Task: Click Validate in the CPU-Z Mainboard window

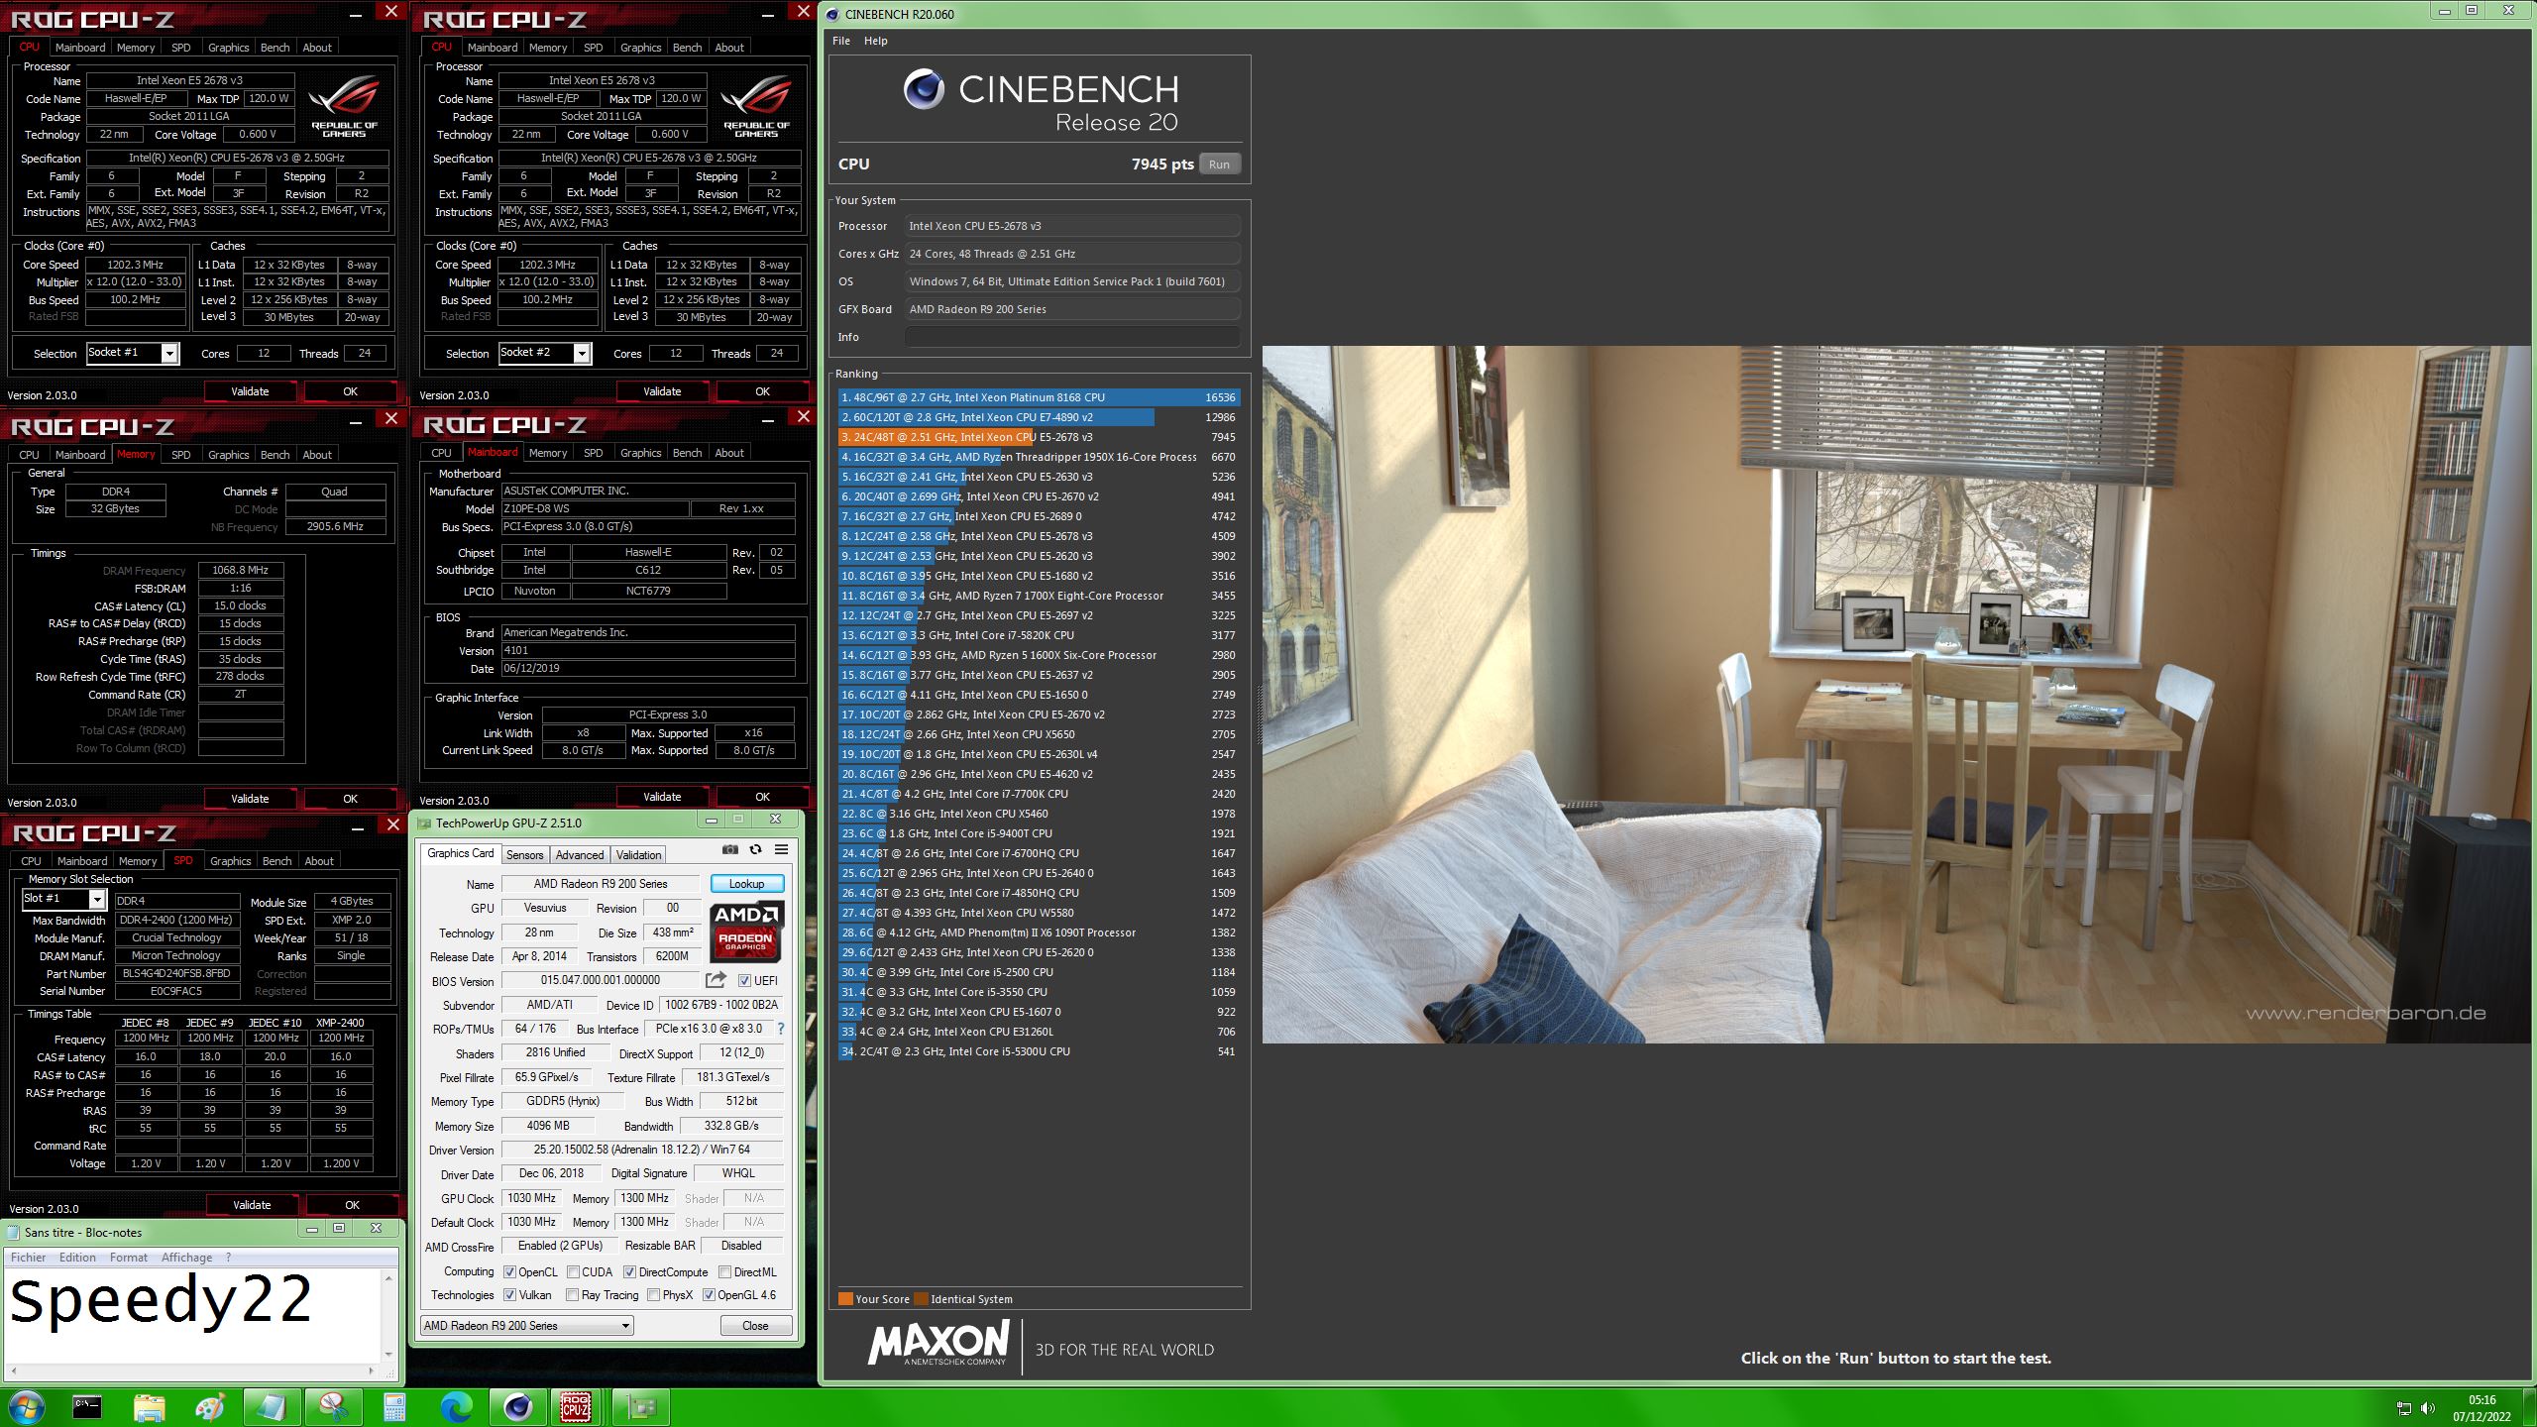Action: pyautogui.click(x=662, y=797)
